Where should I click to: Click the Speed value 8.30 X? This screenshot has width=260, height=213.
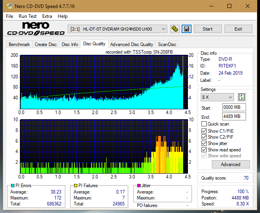coord(242,203)
